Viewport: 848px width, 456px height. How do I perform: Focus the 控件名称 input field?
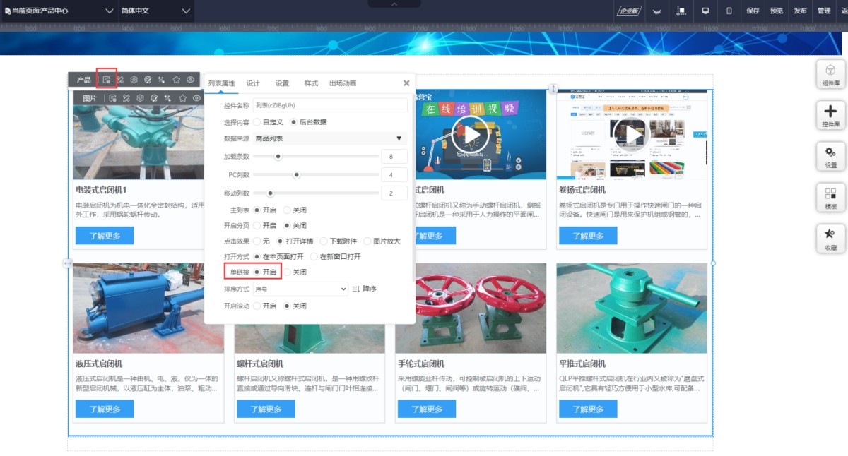[330, 105]
